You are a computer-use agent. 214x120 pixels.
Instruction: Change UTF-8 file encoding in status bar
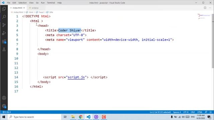[186, 112]
